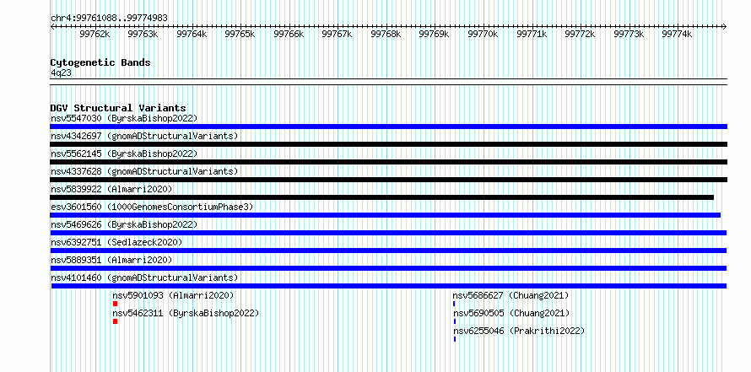Select the nsv4337628 (gnomADStructuralVariants) label

[144, 171]
